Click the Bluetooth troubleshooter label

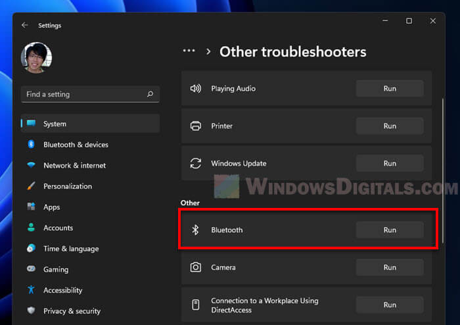pos(227,230)
